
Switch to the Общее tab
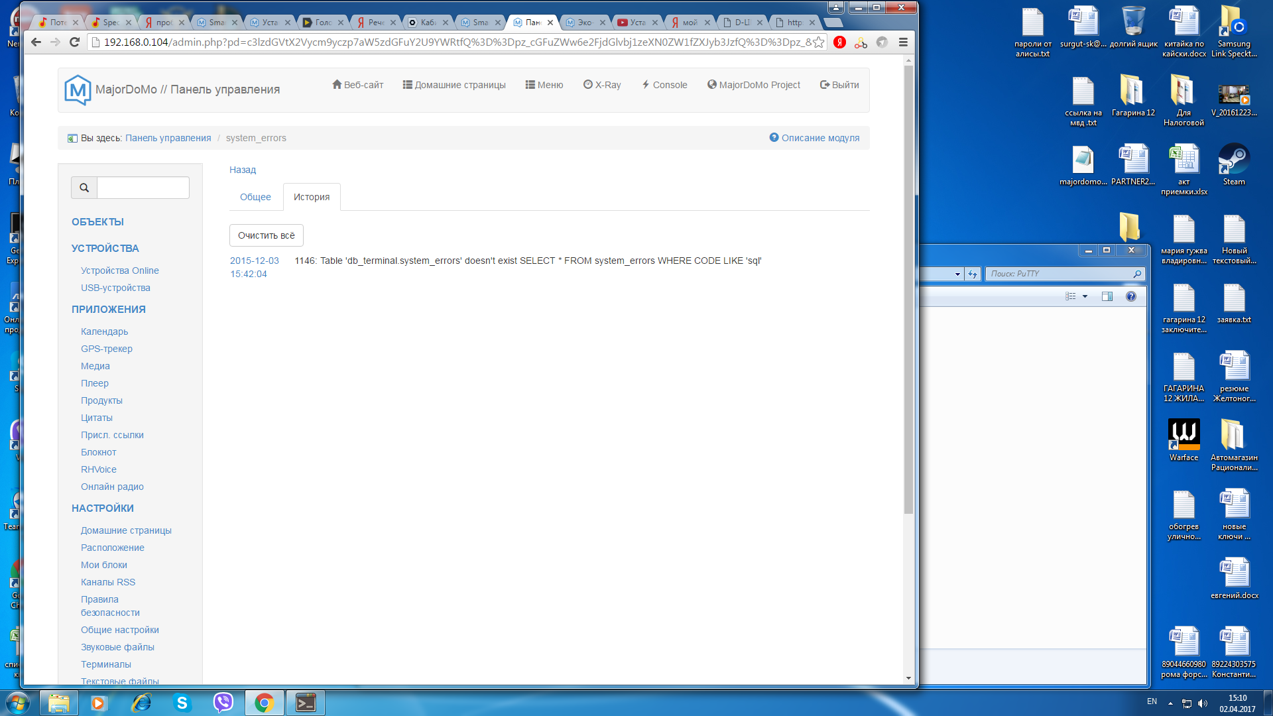point(255,197)
